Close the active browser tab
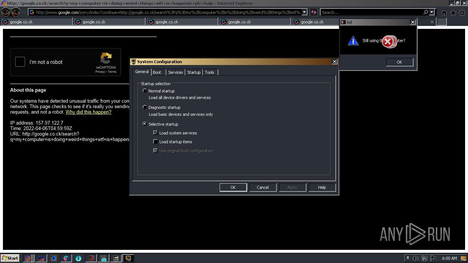468x263 pixels. (x=432, y=22)
